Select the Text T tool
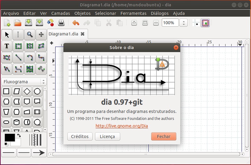Image resolution: width=251 pixels, height=165 pixels. point(7,46)
